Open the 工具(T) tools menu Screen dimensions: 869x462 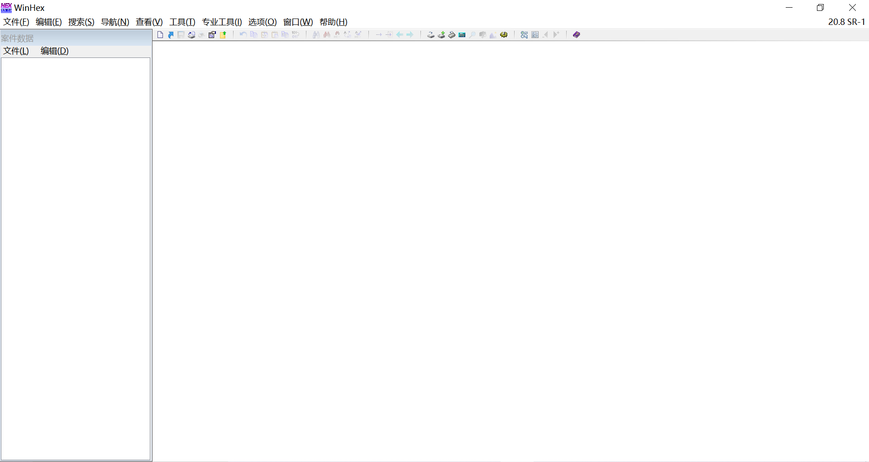(182, 22)
